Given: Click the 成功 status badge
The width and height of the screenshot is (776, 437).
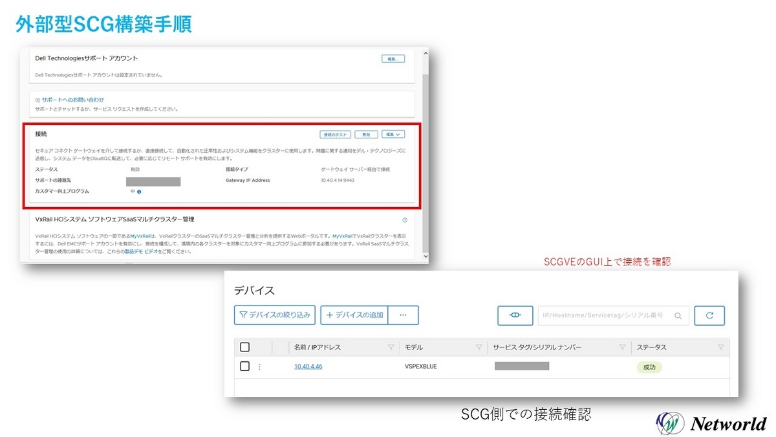Looking at the screenshot, I should [649, 367].
